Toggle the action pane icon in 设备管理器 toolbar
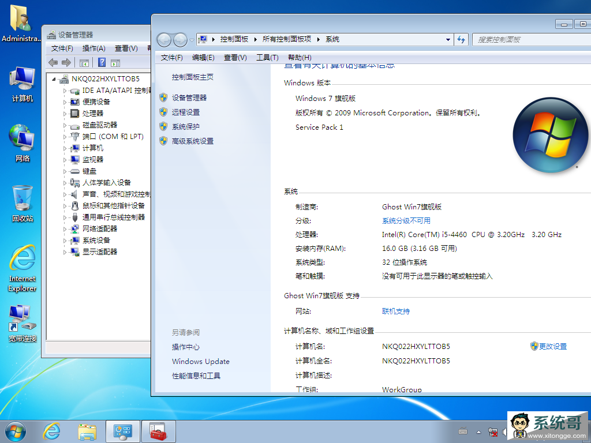Screen dimensions: 591x443 (x=115, y=62)
